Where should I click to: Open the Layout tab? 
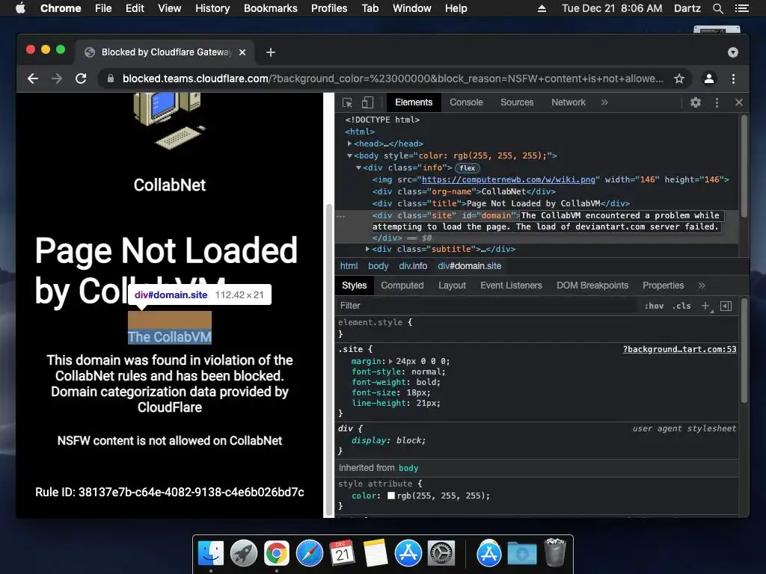[452, 286]
